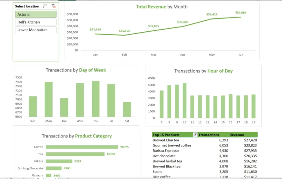Select Lower Manhattan in the location slicer

(36, 29)
